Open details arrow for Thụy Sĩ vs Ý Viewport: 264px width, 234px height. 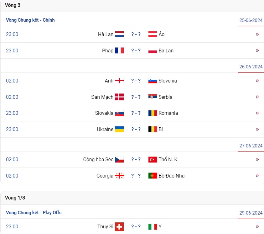pyautogui.click(x=257, y=226)
